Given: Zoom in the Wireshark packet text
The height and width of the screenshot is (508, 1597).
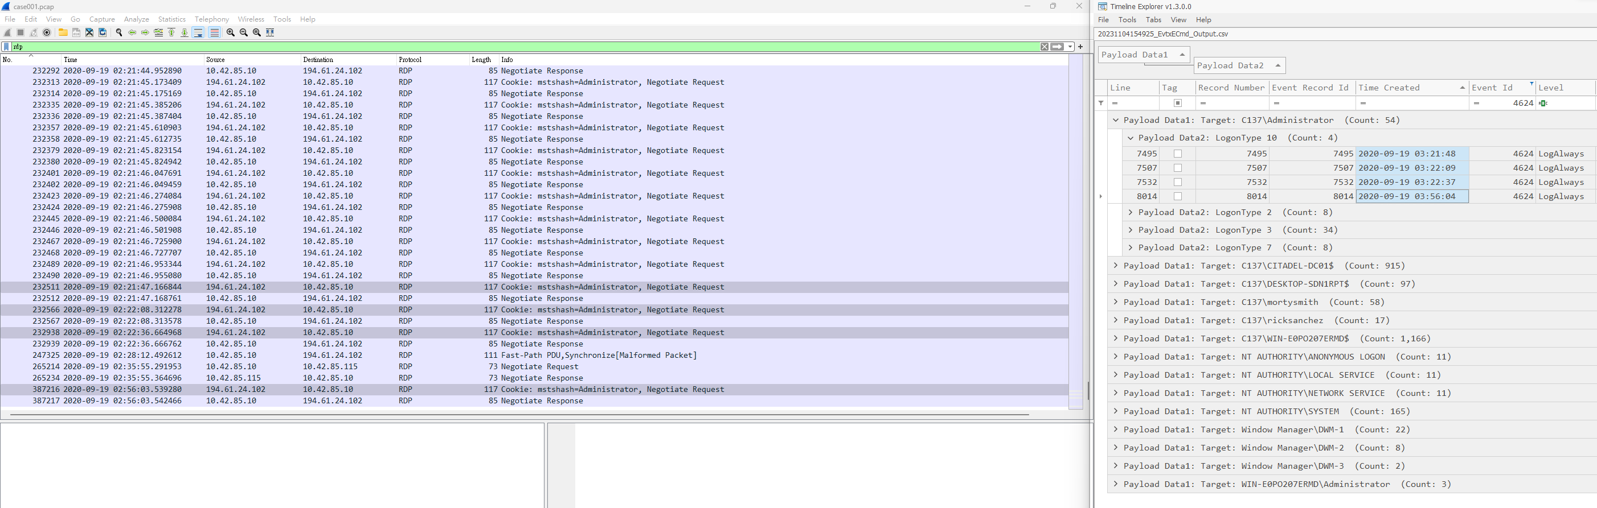Looking at the screenshot, I should pyautogui.click(x=231, y=33).
